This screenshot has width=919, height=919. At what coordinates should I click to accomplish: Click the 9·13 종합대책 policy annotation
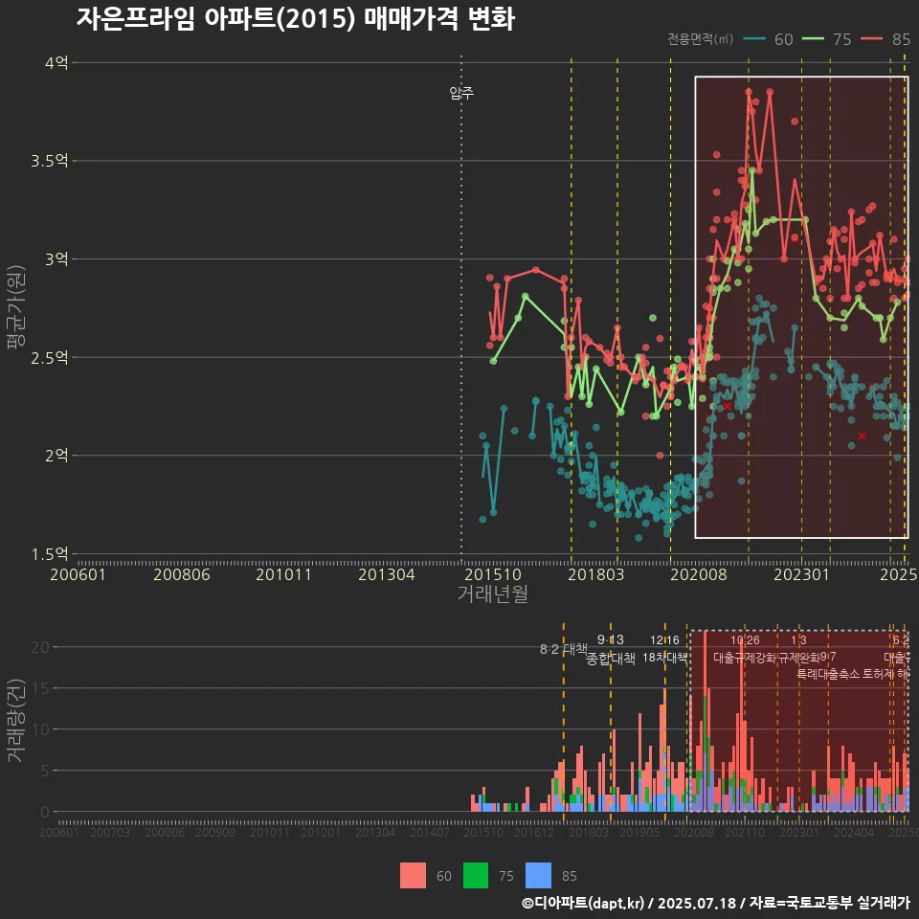pos(611,649)
